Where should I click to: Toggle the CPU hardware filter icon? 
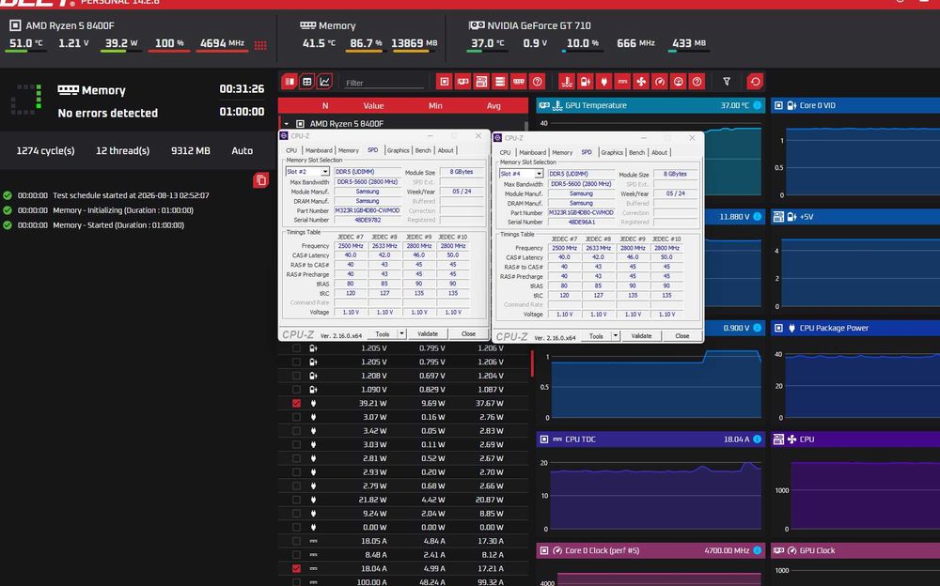[x=445, y=82]
